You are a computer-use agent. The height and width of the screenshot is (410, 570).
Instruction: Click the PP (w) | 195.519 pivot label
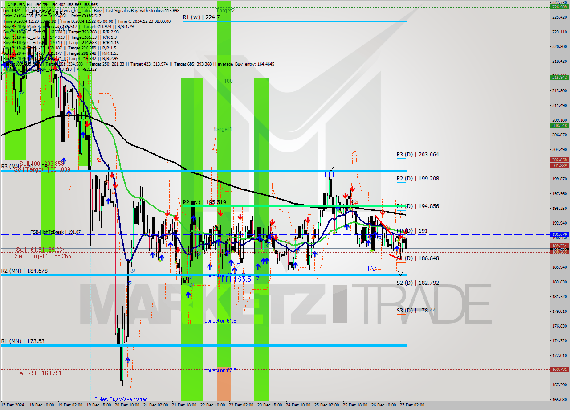204,202
